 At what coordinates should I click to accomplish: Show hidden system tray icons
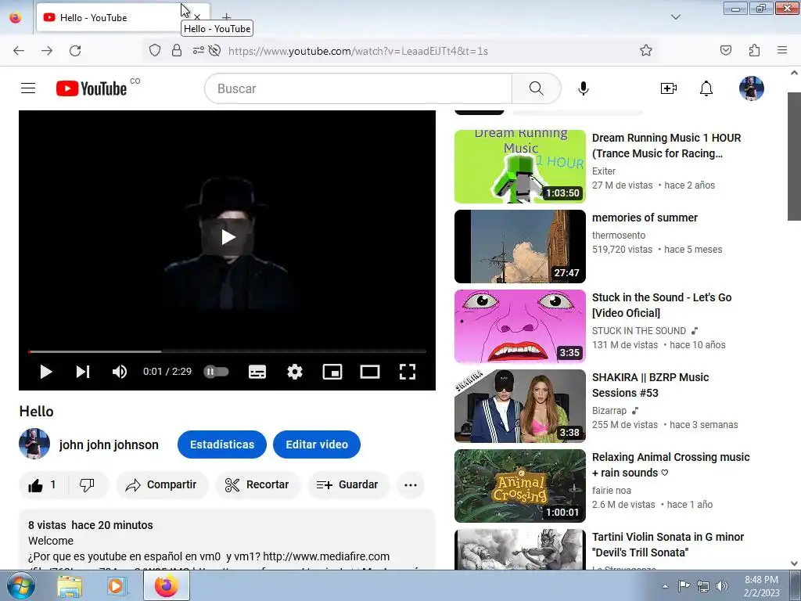point(665,586)
